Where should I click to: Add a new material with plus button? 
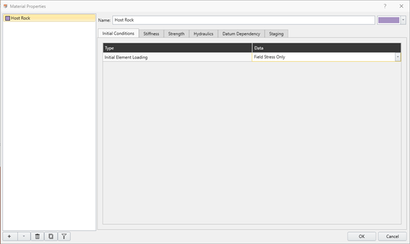pyautogui.click(x=9, y=236)
